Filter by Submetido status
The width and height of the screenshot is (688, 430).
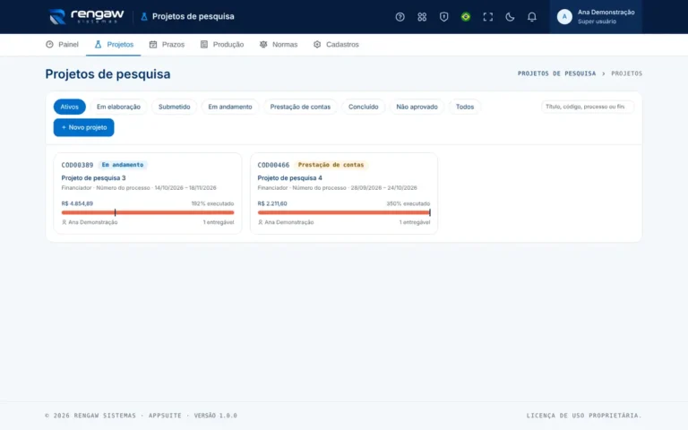pyautogui.click(x=174, y=107)
